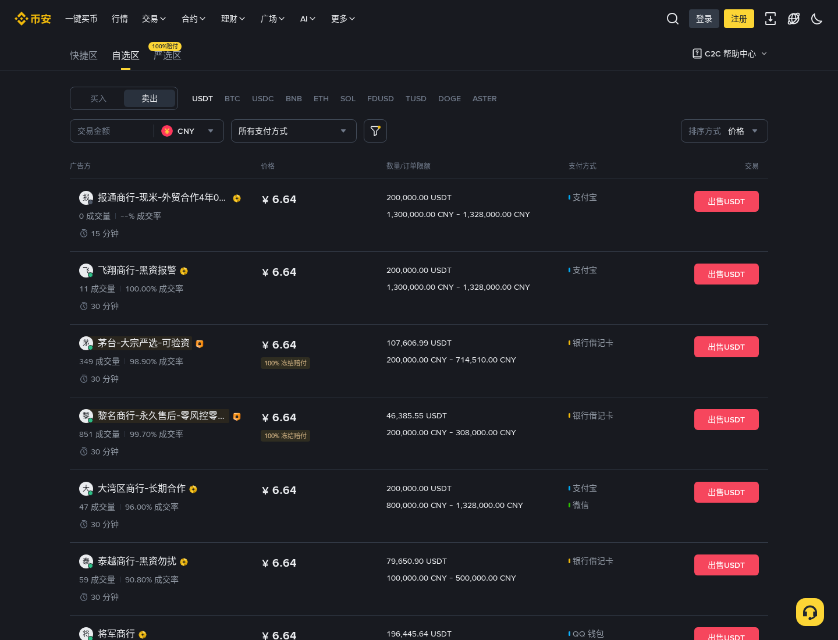Screen dimensions: 838x640
Task: Click the C2C help center question icon
Action: coord(697,54)
